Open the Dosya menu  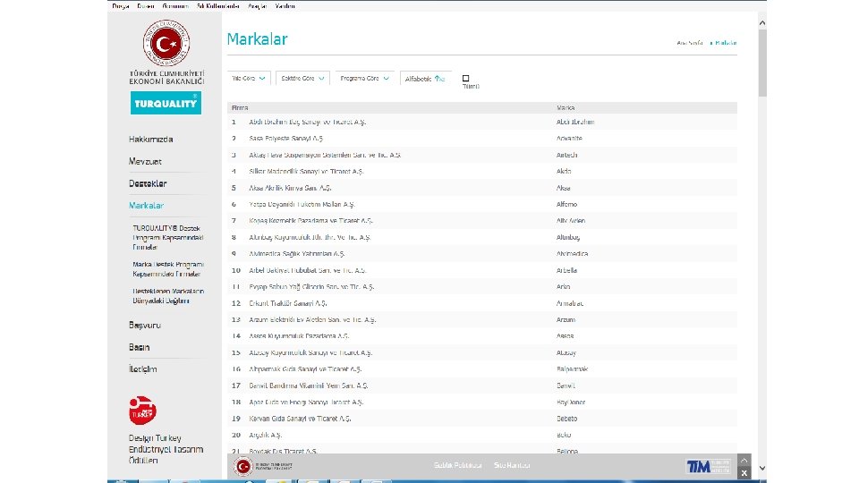point(121,6)
